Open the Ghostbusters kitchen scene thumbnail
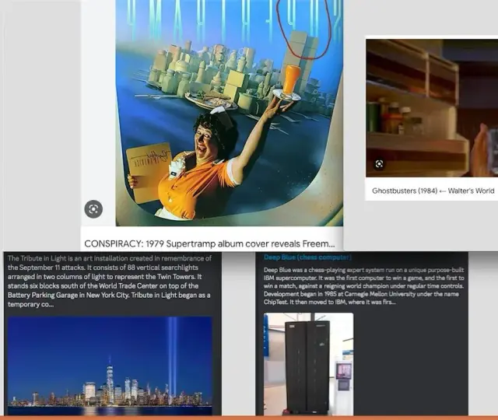 point(432,108)
